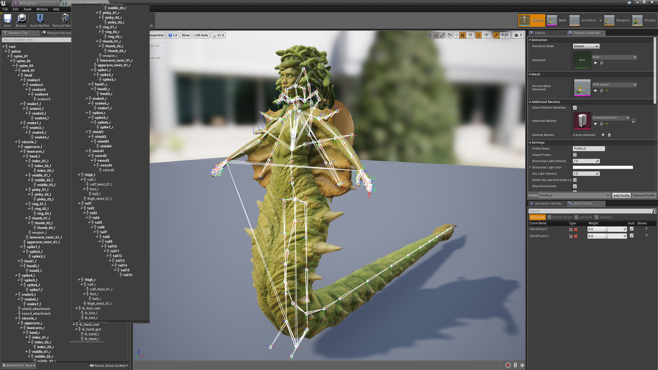
Task: Collapse the Additional Meshes section
Action: coord(530,102)
